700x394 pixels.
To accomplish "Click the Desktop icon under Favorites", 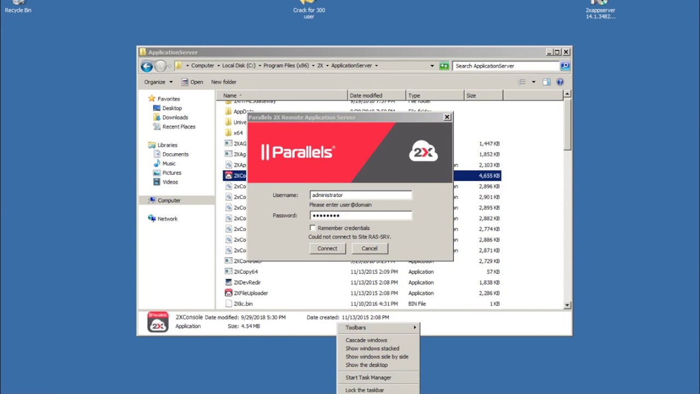I will [x=157, y=108].
